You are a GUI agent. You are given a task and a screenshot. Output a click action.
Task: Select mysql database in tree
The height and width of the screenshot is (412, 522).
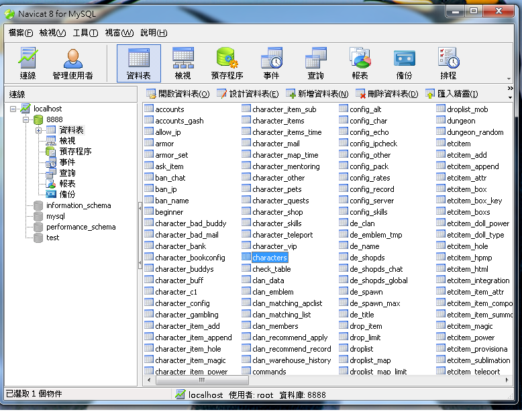(x=56, y=216)
